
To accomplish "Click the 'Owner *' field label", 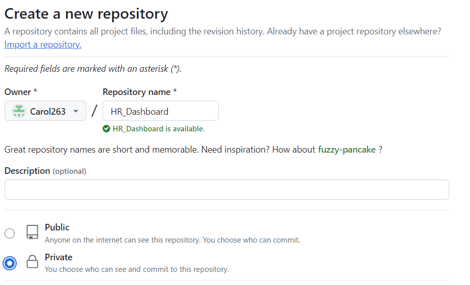I will tap(21, 92).
